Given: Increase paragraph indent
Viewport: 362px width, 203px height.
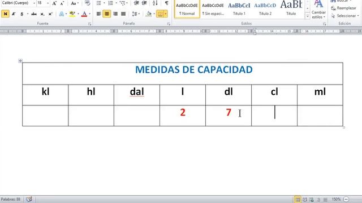Looking at the screenshot, I should (x=145, y=3).
